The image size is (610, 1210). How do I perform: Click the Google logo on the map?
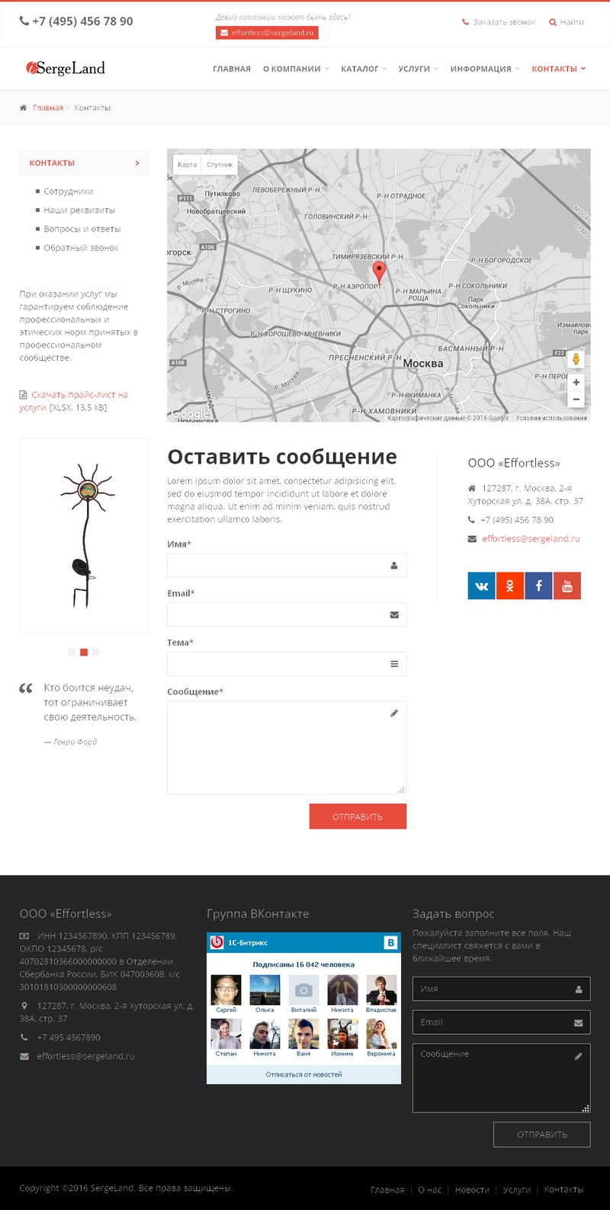pyautogui.click(x=189, y=413)
